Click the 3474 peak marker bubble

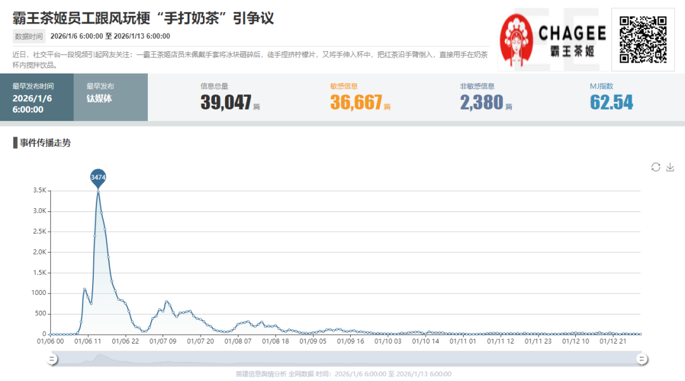98,178
